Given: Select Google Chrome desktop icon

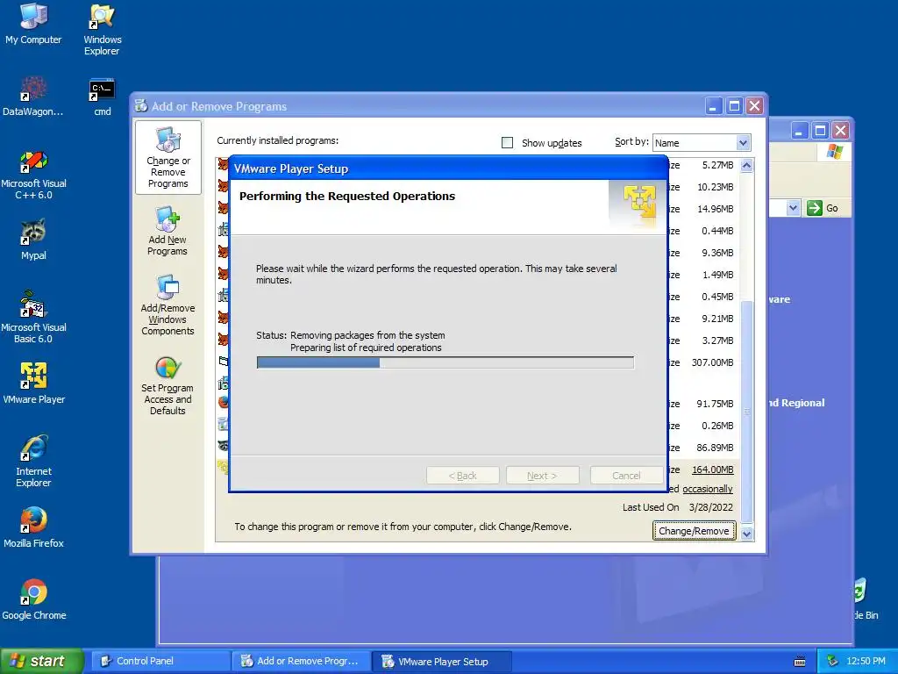Looking at the screenshot, I should [x=33, y=599].
